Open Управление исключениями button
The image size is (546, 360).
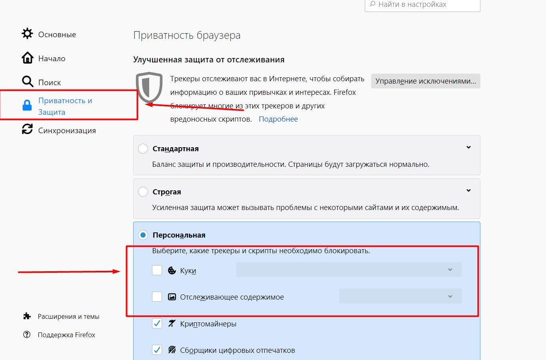[x=426, y=81]
